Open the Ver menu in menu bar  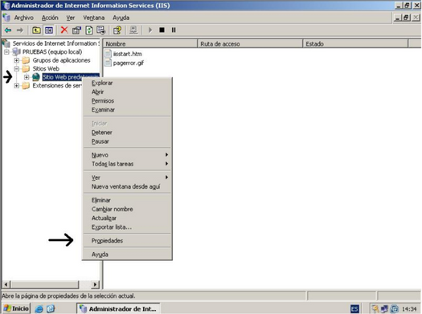tap(71, 18)
